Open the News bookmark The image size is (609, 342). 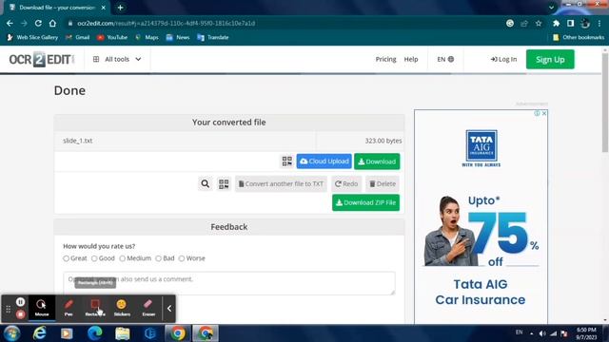tap(178, 37)
